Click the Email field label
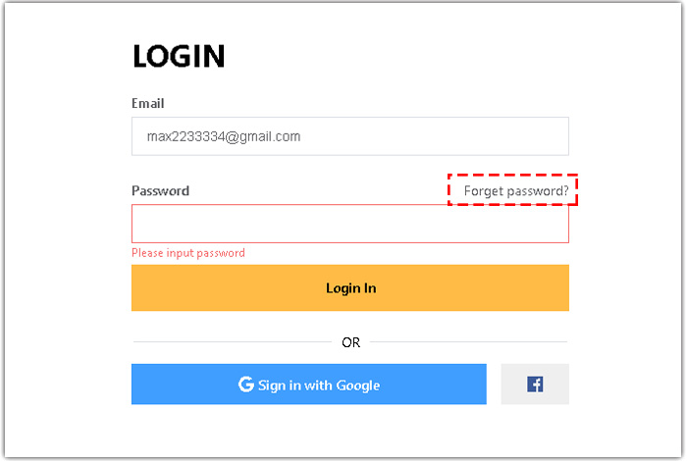The image size is (687, 461). pyautogui.click(x=148, y=103)
